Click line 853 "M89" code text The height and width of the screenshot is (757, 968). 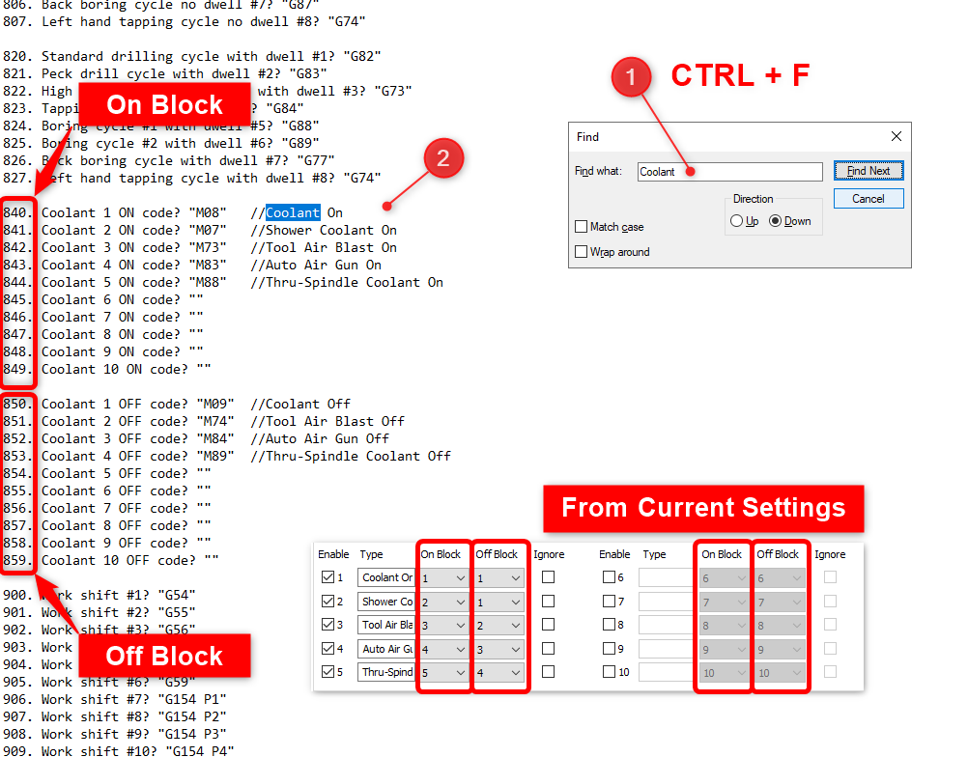point(215,456)
